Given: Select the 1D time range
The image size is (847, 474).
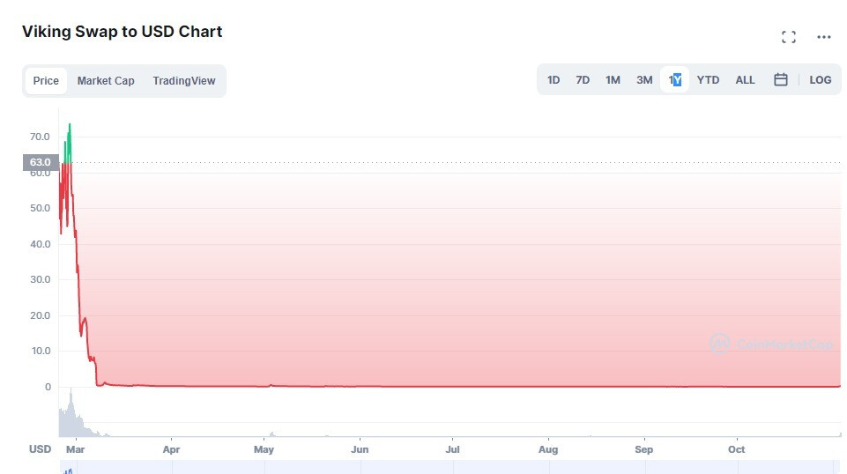Looking at the screenshot, I should tap(554, 80).
